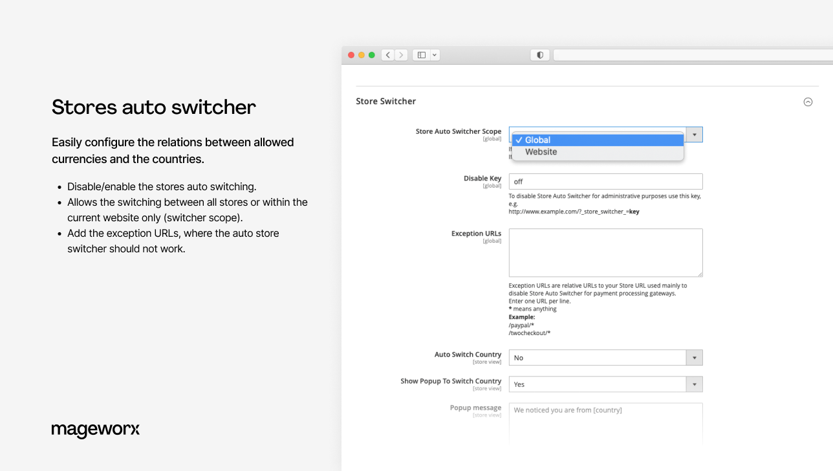Open the Show Popup To Switch Country dropdown
Image resolution: width=833 pixels, height=471 pixels.
tap(694, 384)
